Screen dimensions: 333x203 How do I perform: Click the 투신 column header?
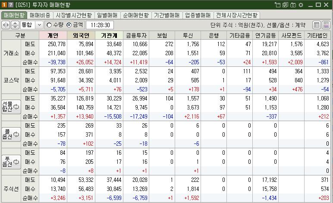tap(188, 35)
